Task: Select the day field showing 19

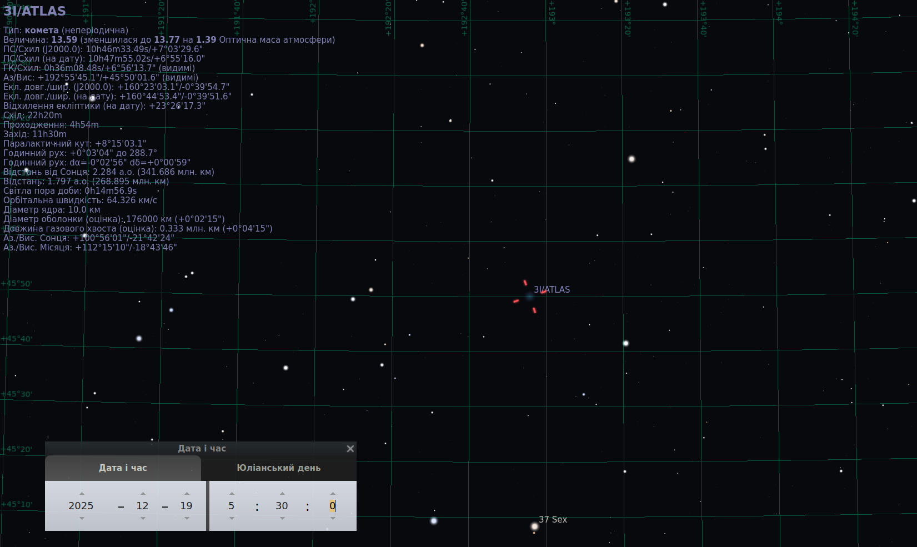Action: pyautogui.click(x=187, y=506)
